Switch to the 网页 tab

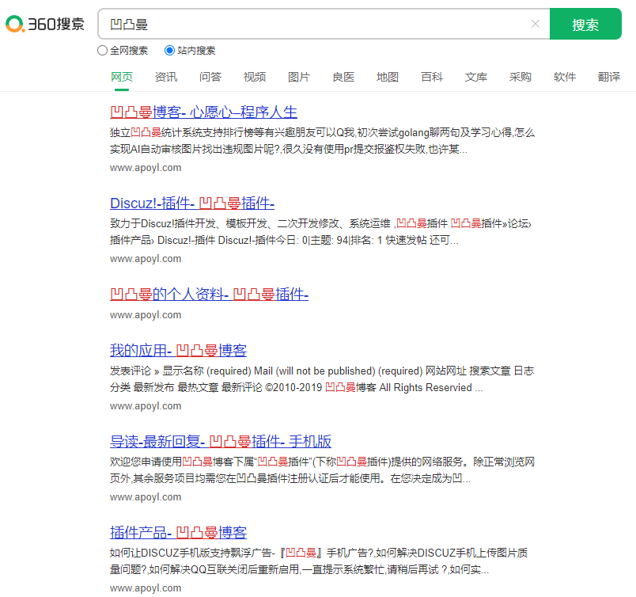click(122, 77)
